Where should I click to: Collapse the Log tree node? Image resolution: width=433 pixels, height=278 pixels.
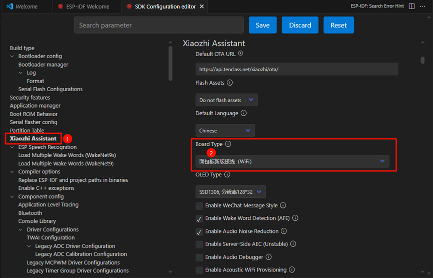[x=21, y=73]
